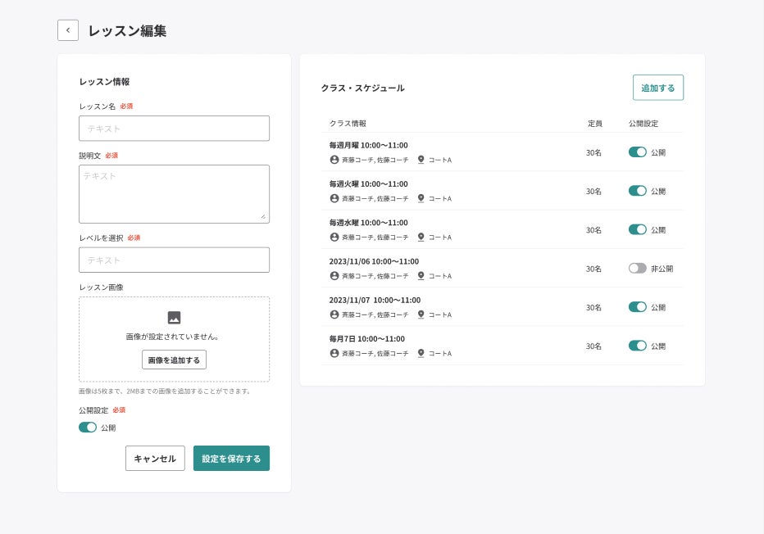Toggle the lesson 公開設定 switch in レッスン情報
Image resolution: width=764 pixels, height=534 pixels.
point(88,428)
